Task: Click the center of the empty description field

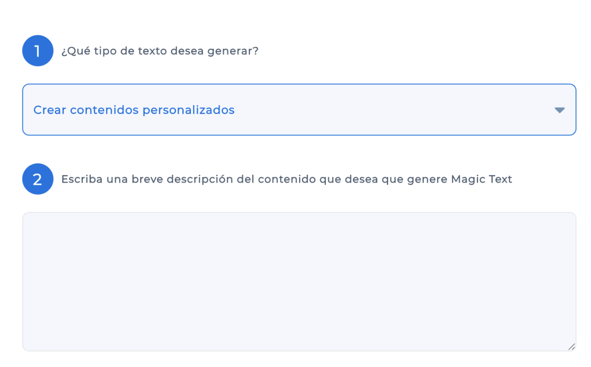Action: click(x=299, y=282)
